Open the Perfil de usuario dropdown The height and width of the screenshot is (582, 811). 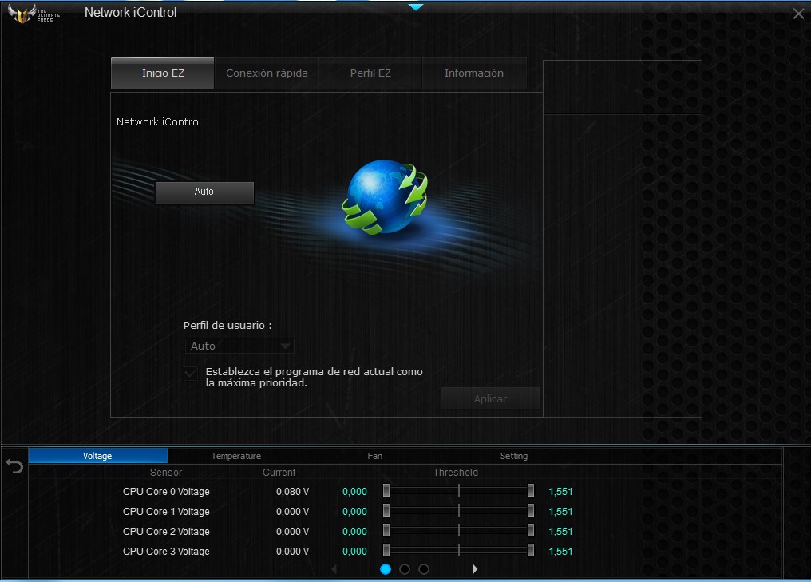pos(239,346)
